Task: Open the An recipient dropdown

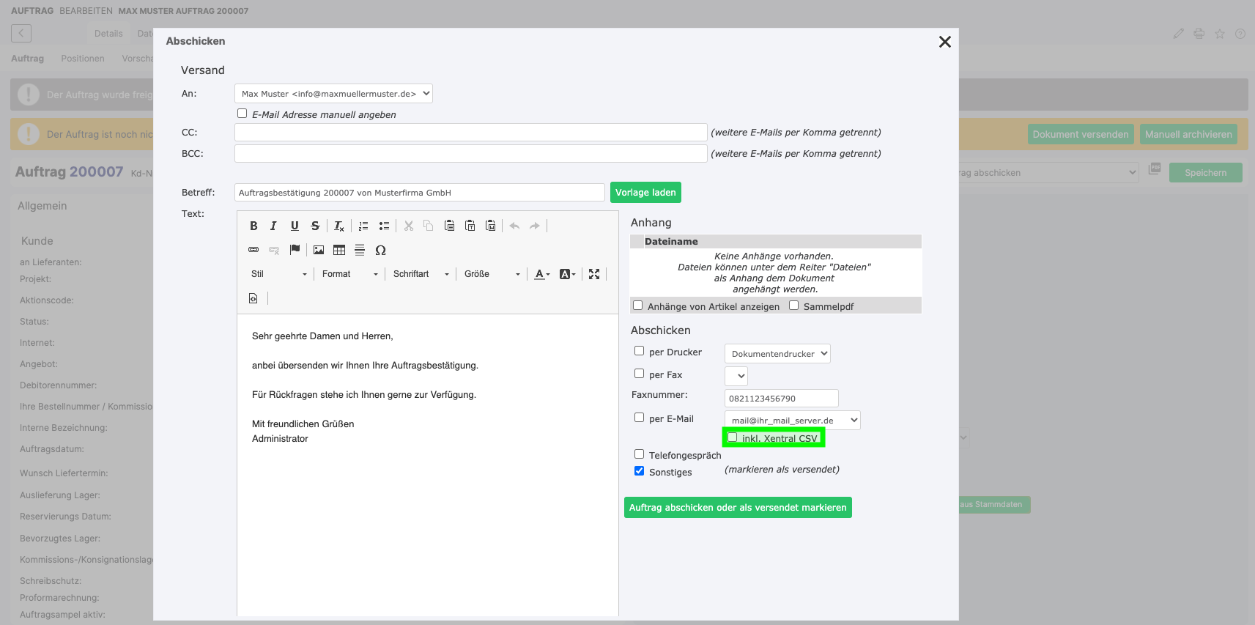Action: click(x=333, y=94)
